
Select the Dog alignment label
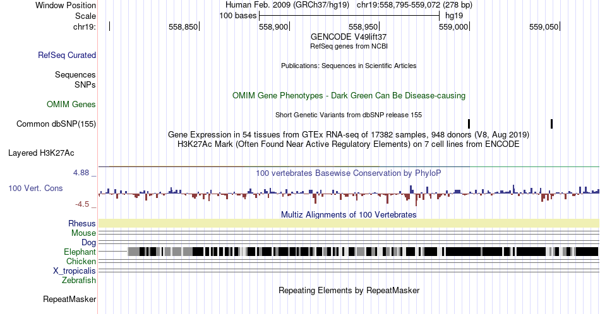coord(89,243)
